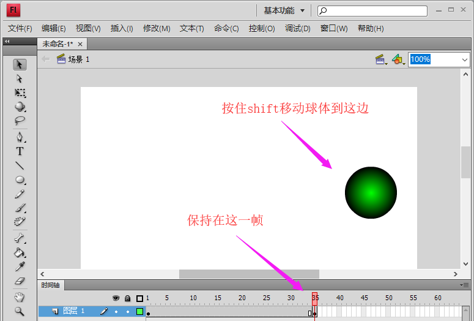Open the zoom percentage dropdown arrow
Viewport: 474px width, 321px height.
pos(465,59)
